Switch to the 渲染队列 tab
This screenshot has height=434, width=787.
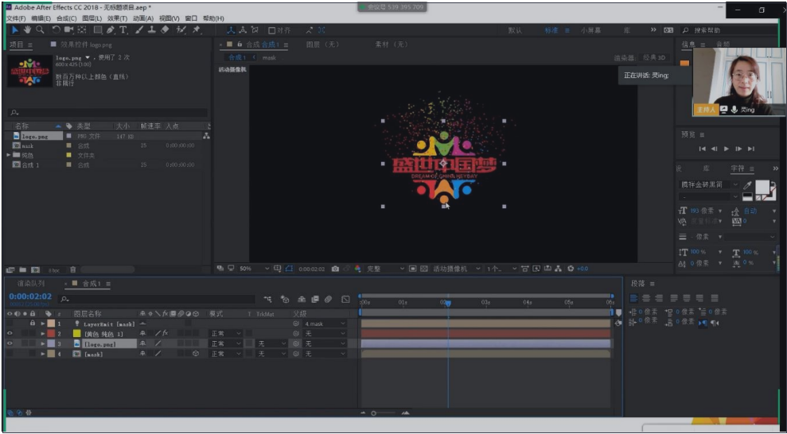pyautogui.click(x=31, y=284)
